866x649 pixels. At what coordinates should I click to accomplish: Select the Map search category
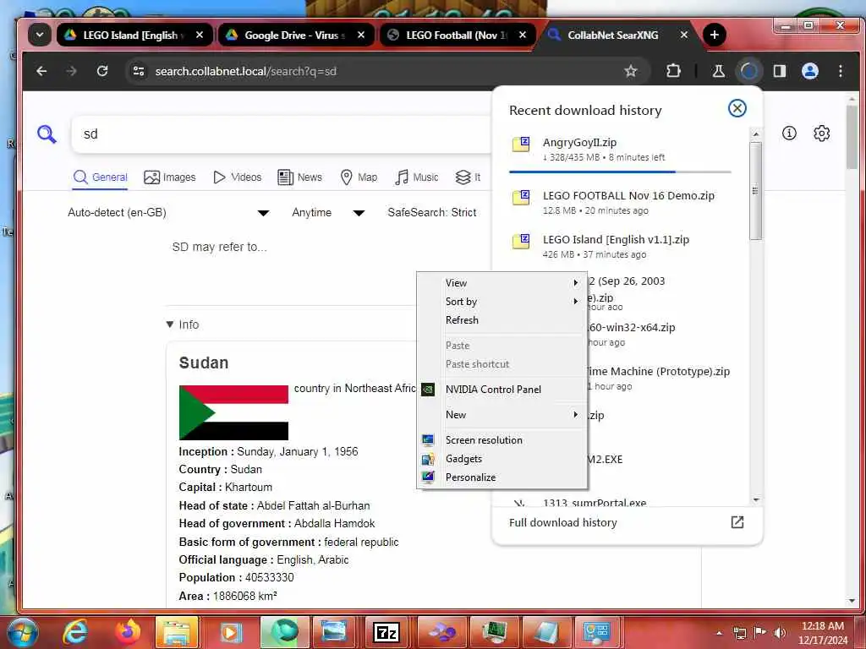(359, 177)
